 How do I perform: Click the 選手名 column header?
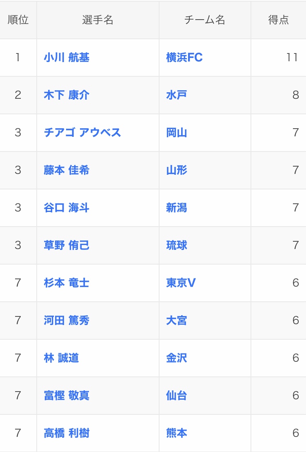pyautogui.click(x=98, y=20)
